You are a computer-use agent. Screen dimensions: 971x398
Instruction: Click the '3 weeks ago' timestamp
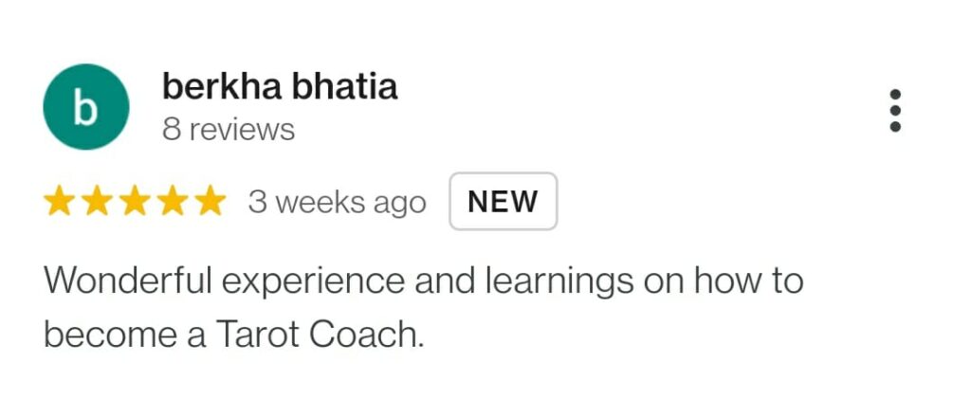tap(337, 202)
